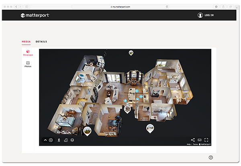Expand the highlight reel with up chevron

click(45, 140)
